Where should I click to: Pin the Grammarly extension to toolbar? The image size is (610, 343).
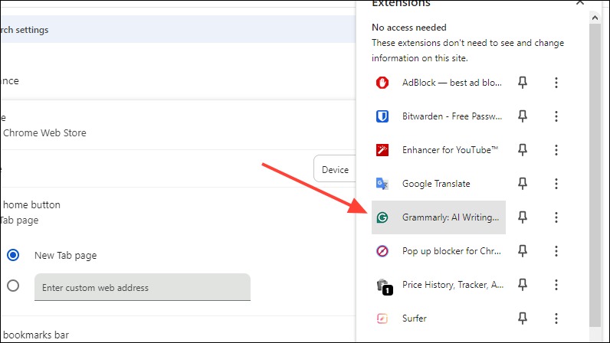(523, 217)
